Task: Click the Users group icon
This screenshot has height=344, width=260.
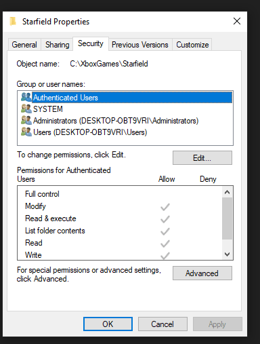Action: (26, 132)
